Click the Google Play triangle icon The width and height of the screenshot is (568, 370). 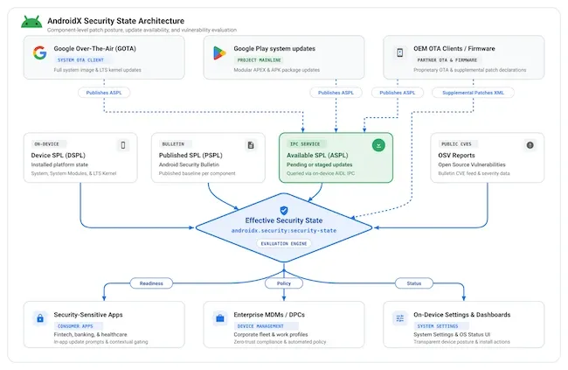pyautogui.click(x=219, y=53)
